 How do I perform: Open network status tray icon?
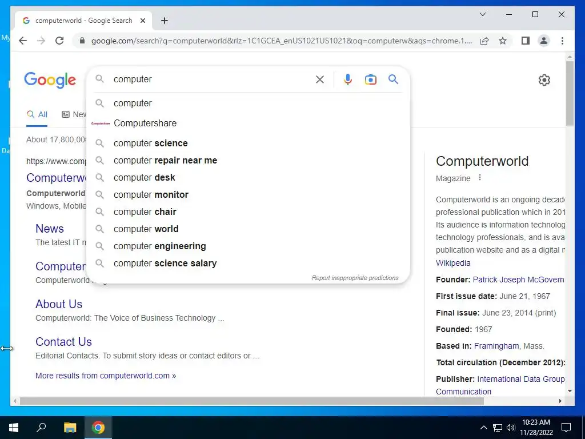[x=498, y=428]
